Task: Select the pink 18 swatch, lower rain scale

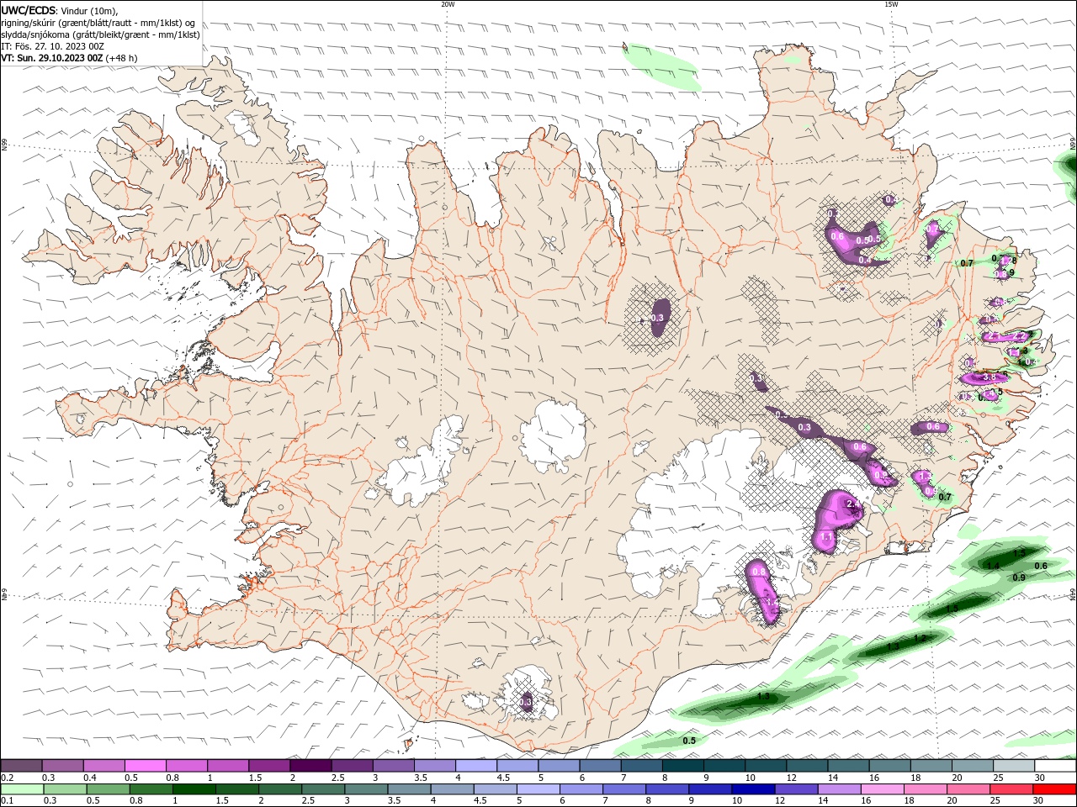Action: point(926,789)
